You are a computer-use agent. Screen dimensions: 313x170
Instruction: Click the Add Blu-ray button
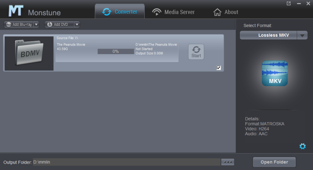pos(19,24)
